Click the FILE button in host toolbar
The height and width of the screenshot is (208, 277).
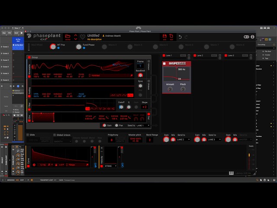pos(4,33)
